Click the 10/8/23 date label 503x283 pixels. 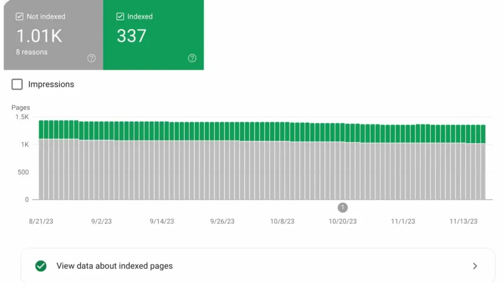pyautogui.click(x=282, y=221)
